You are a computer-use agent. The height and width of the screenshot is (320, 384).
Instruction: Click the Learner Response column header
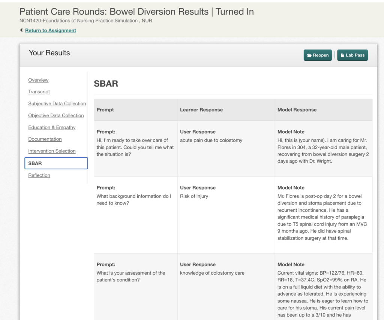(201, 110)
